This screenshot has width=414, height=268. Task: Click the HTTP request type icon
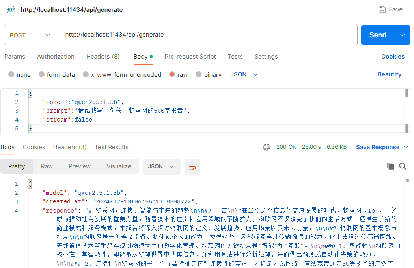click(11, 10)
